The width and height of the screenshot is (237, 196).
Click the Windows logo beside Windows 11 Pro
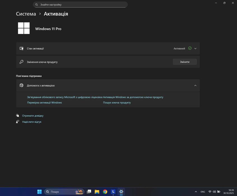click(x=24, y=28)
